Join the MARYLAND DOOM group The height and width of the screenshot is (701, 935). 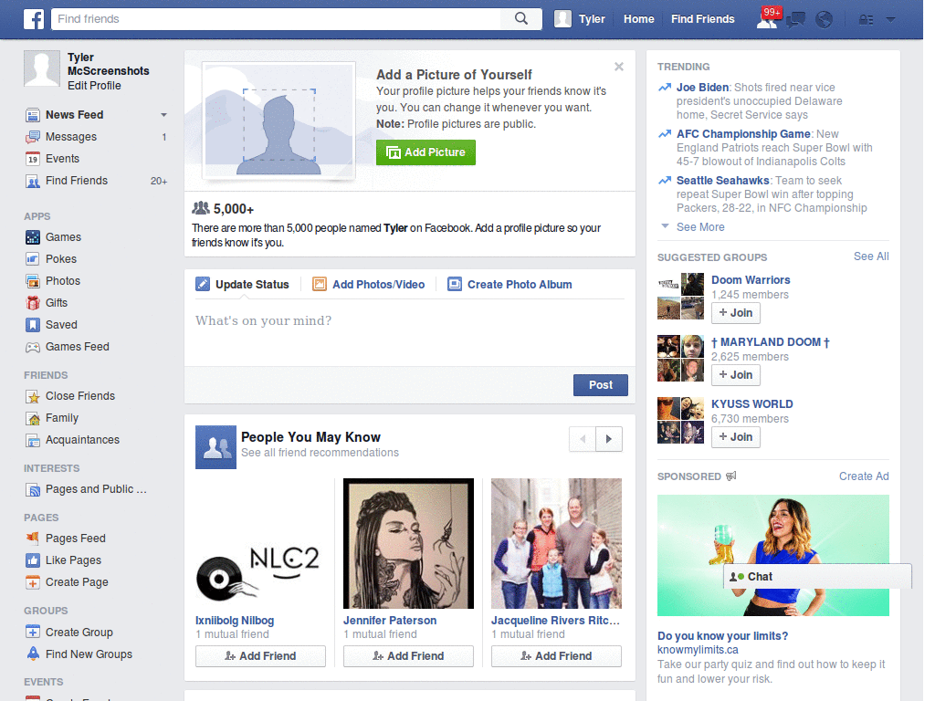736,375
